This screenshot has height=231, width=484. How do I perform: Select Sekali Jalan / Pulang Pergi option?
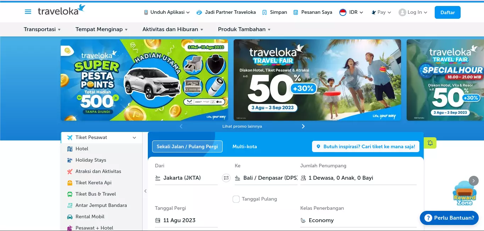click(x=187, y=146)
